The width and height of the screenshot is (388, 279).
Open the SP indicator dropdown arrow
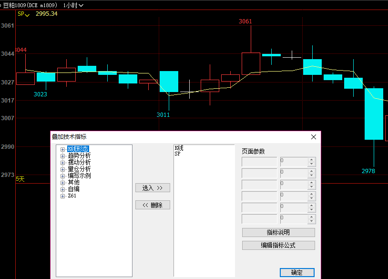coord(27,15)
